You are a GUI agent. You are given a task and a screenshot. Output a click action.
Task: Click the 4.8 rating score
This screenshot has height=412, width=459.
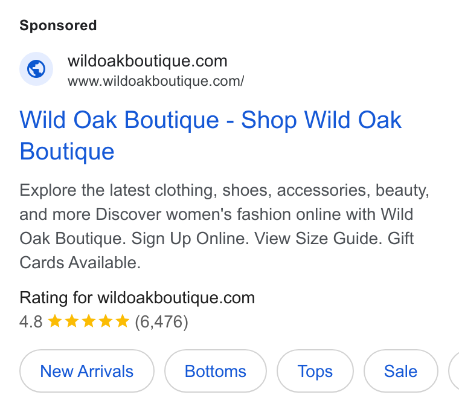point(31,321)
